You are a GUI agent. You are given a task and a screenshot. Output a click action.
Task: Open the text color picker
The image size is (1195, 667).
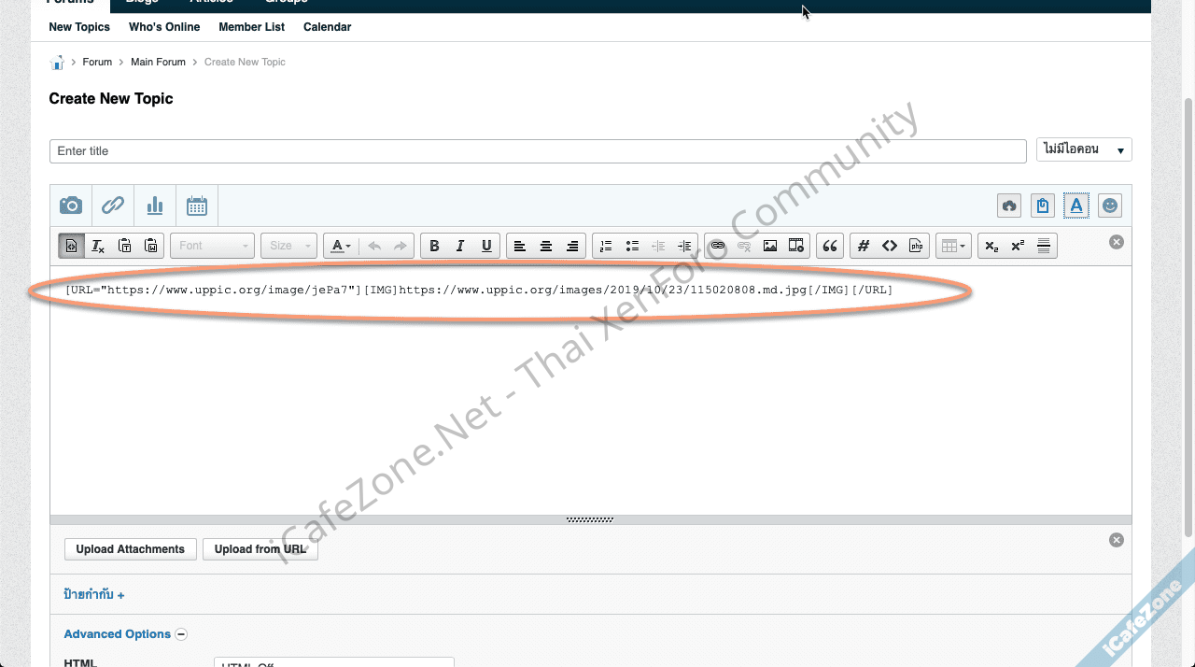tap(340, 246)
